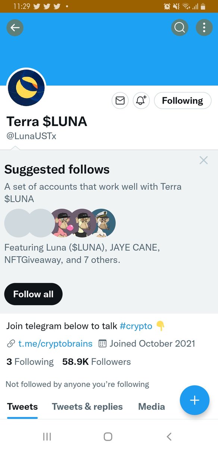218x449 pixels.
Task: Switch to Tweets & replies tab
Action: (87, 407)
